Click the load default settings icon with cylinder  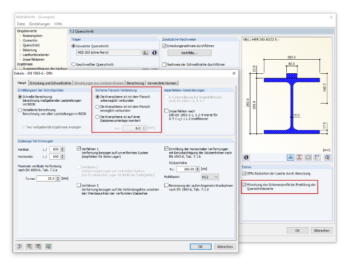point(29,246)
